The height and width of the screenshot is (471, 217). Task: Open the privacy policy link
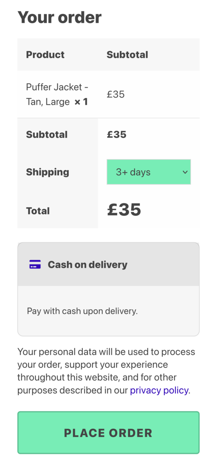159,390
